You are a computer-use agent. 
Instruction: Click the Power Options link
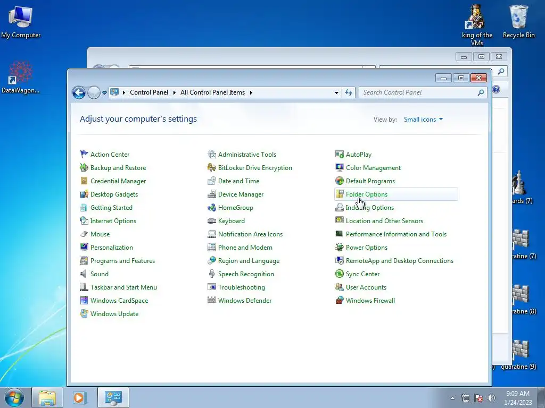tap(366, 248)
